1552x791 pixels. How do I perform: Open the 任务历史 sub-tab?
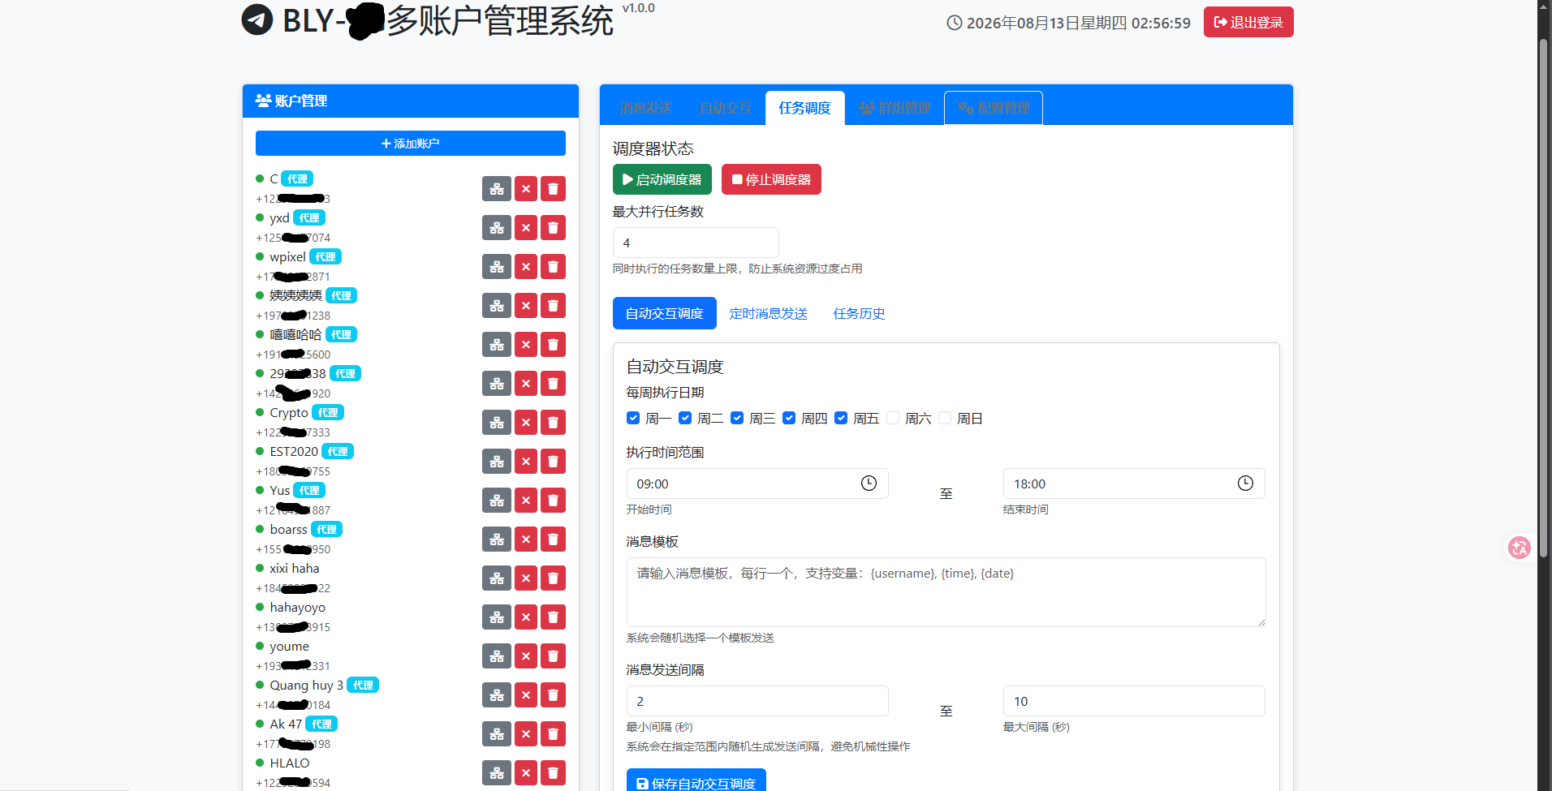pyautogui.click(x=859, y=313)
